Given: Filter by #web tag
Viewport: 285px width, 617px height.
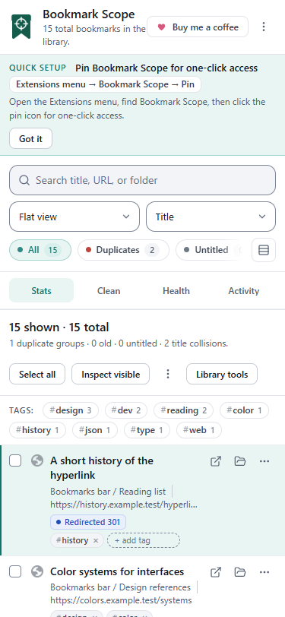Looking at the screenshot, I should 199,430.
